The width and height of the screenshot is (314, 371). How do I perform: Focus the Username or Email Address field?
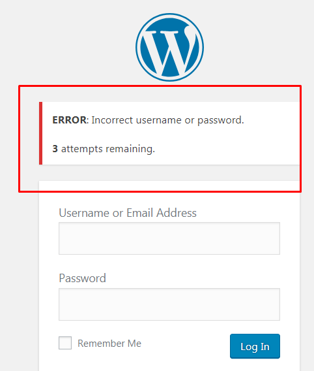pos(169,238)
